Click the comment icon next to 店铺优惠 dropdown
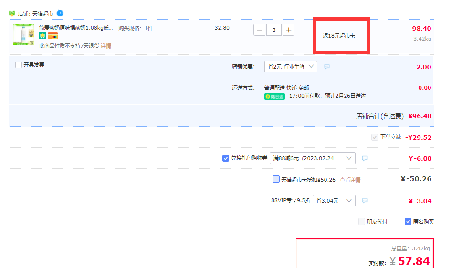This screenshot has height=268, width=451. tap(327, 67)
